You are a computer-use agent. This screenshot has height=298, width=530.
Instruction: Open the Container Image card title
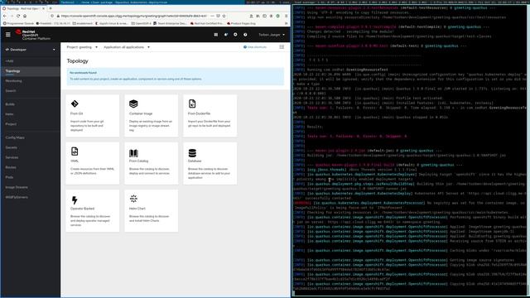click(141, 113)
